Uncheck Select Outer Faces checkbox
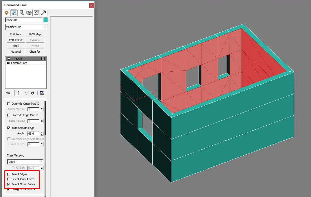The height and width of the screenshot is (197, 311). pyautogui.click(x=9, y=184)
